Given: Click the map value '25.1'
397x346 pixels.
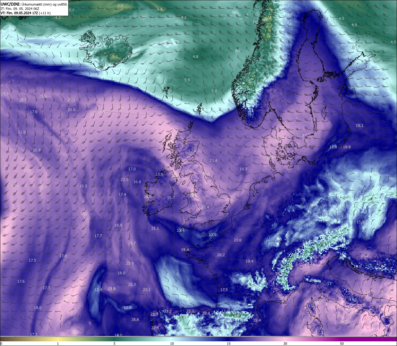Looking at the screenshot, I should [x=71, y=100].
